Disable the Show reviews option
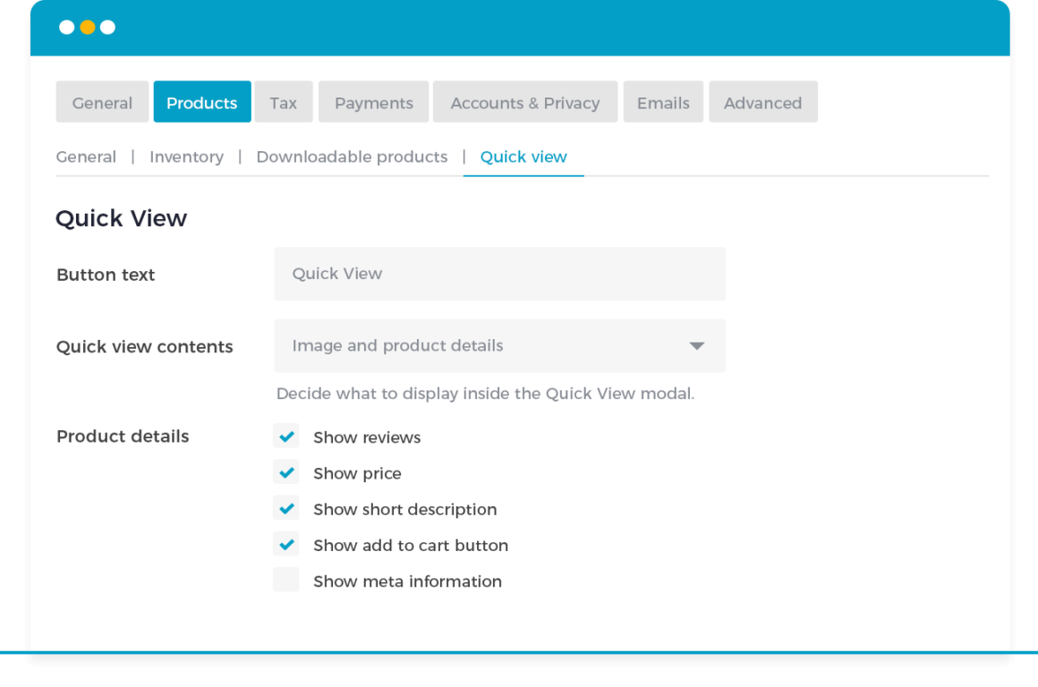This screenshot has width=1038, height=687. point(286,437)
